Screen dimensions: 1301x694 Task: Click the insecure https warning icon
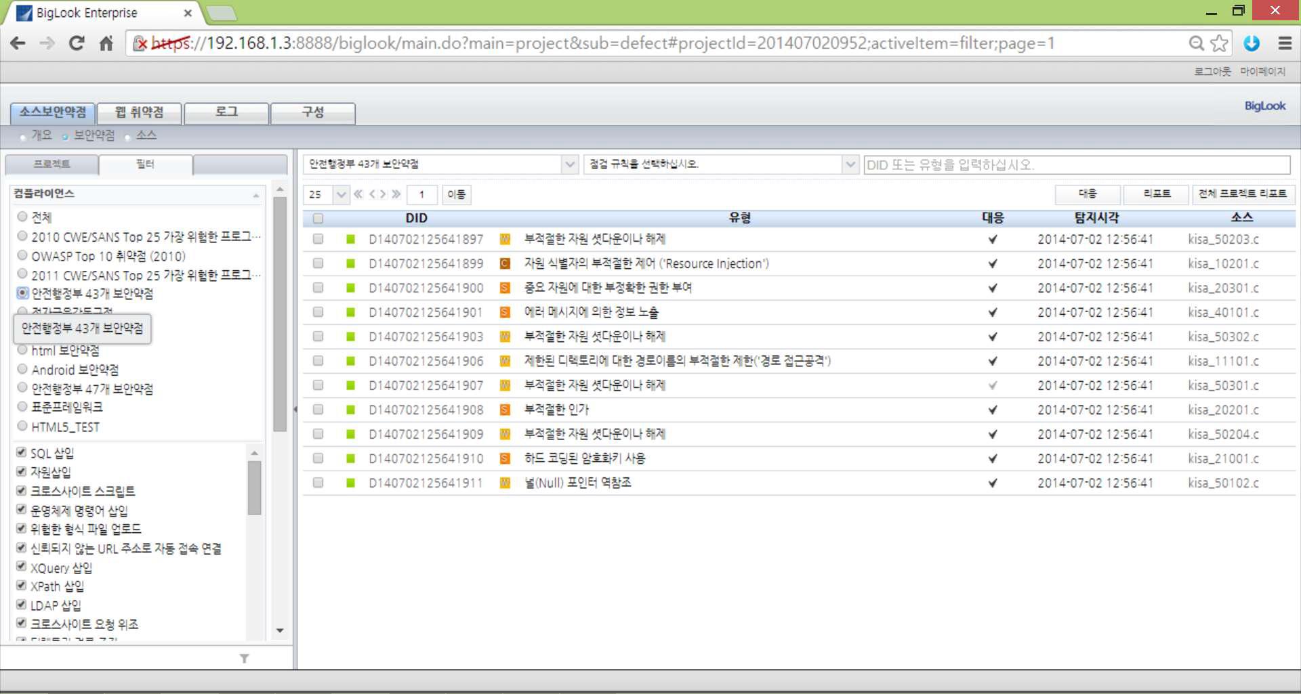point(140,43)
